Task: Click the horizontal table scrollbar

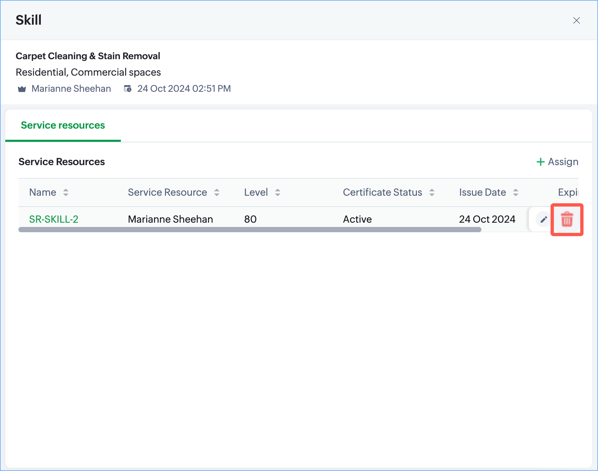Action: pos(250,230)
